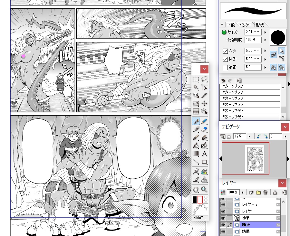Screen dimensions: 290x236
Task: Rotate view clockwise in Navigator
Action: coord(266,137)
